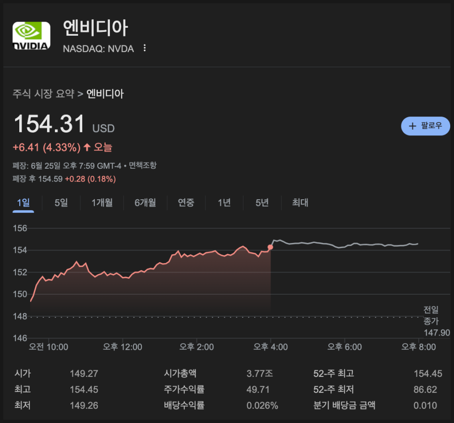The width and height of the screenshot is (454, 423).
Task: Switch to the 1개월 chart tab
Action: tap(102, 203)
